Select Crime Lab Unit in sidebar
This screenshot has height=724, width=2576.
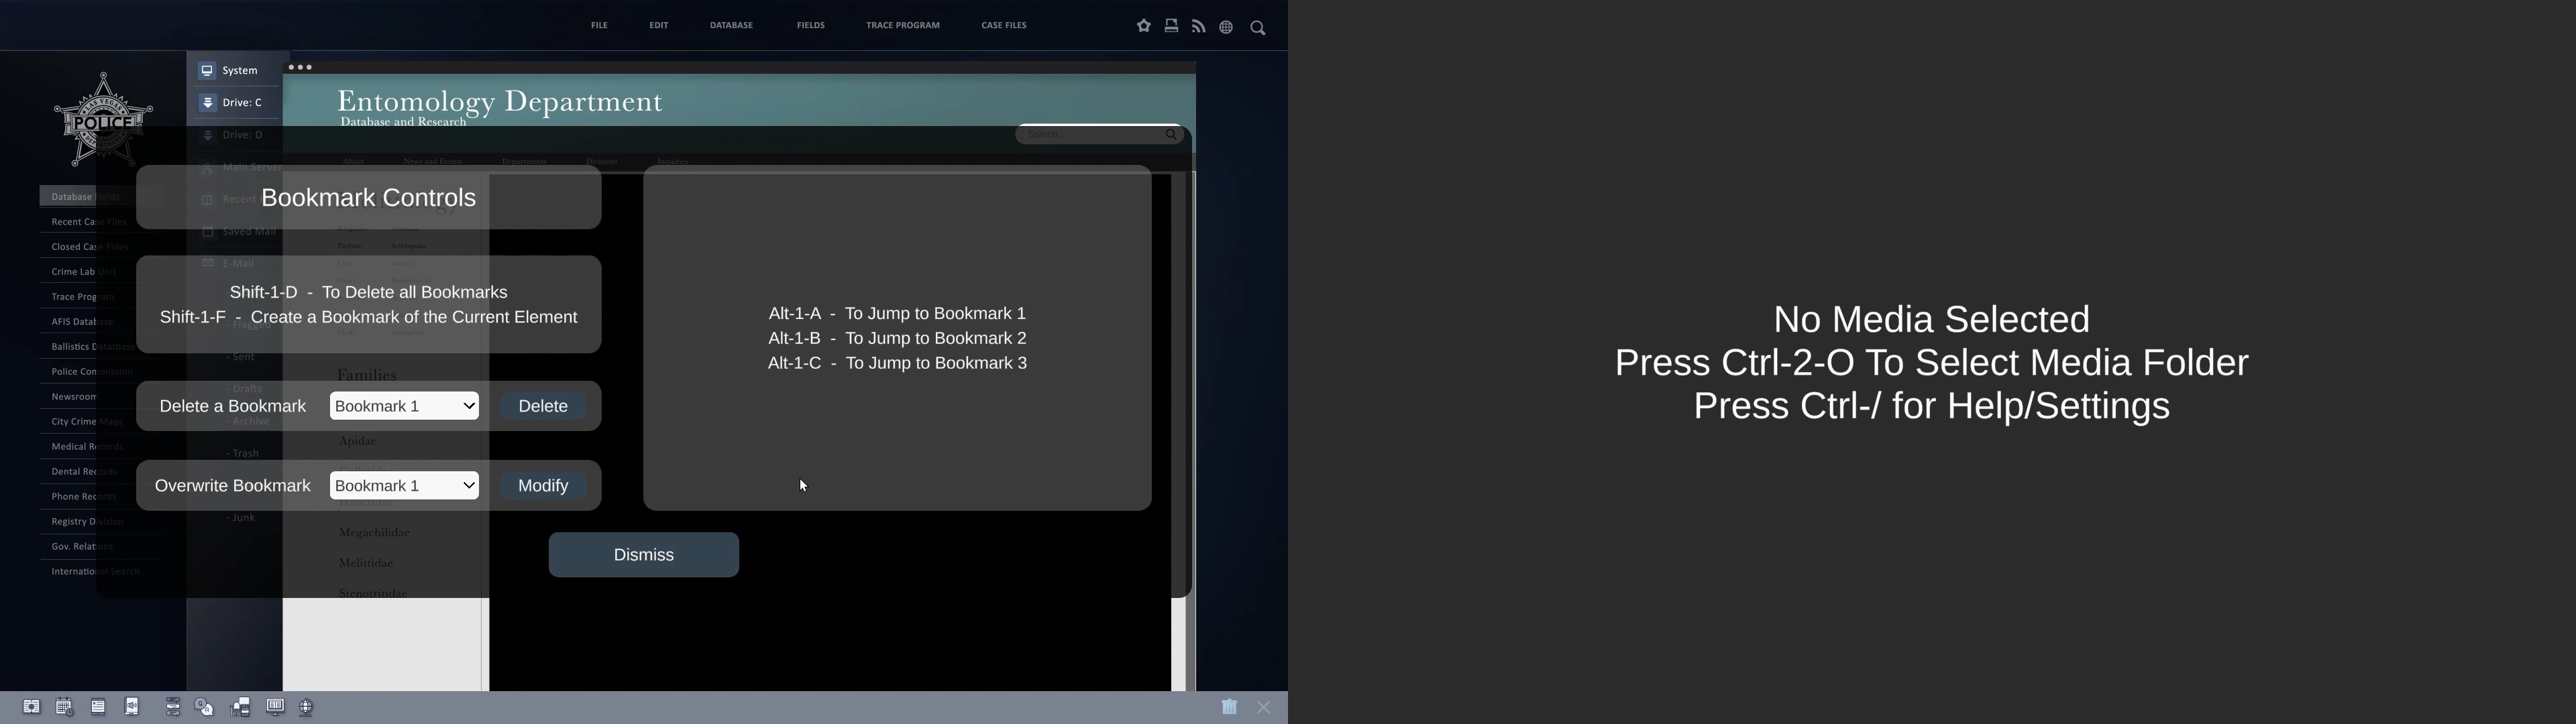point(84,272)
